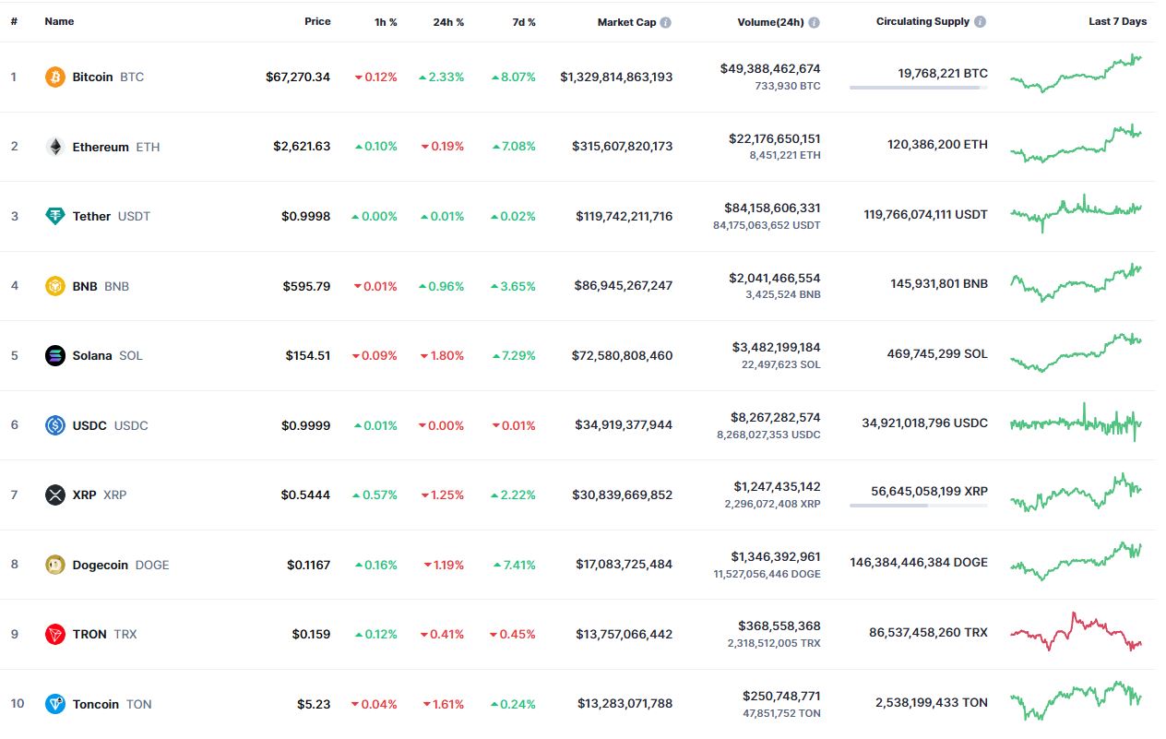Sort by the 7d % column header
This screenshot has width=1166, height=739.
pos(524,22)
